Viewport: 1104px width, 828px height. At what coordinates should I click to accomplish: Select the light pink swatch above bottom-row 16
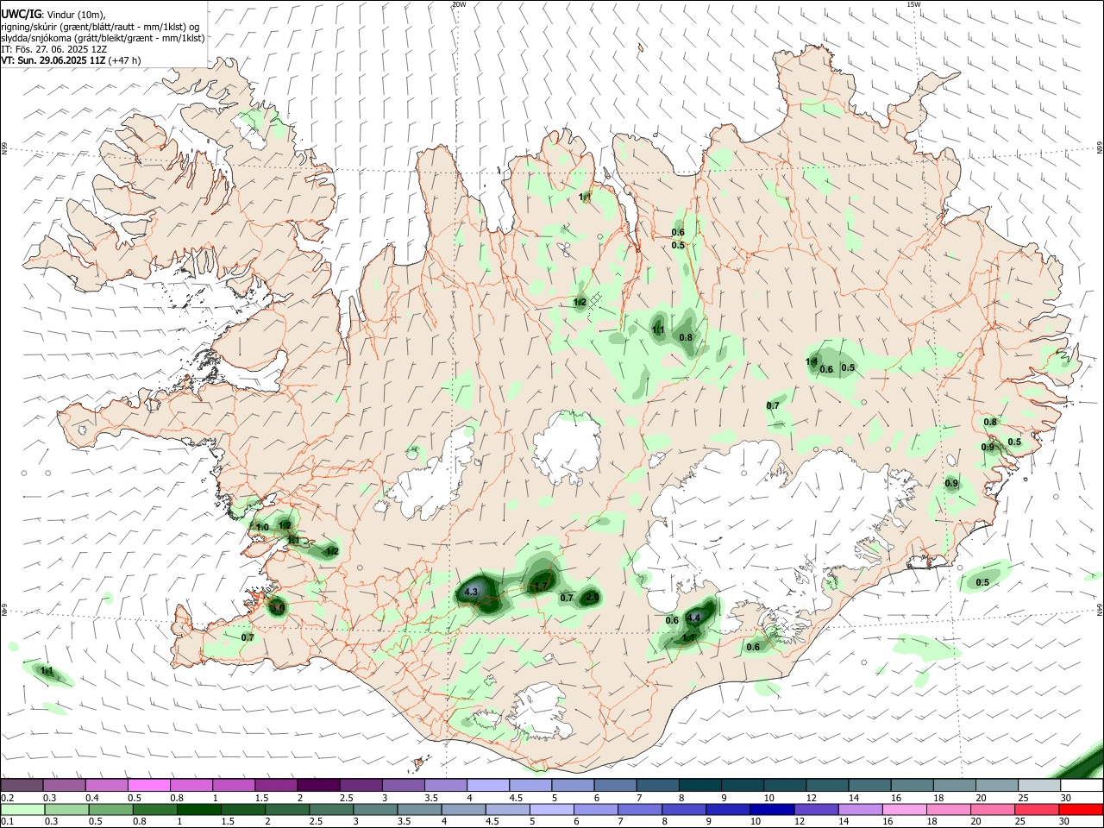tap(903, 809)
